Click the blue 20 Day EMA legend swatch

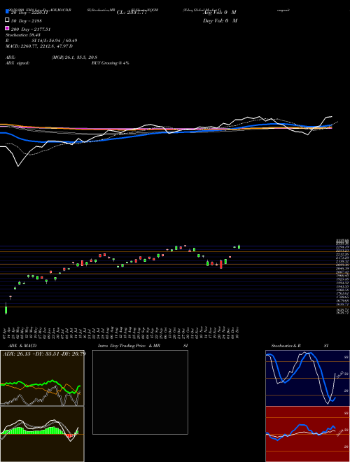tap(7, 11)
